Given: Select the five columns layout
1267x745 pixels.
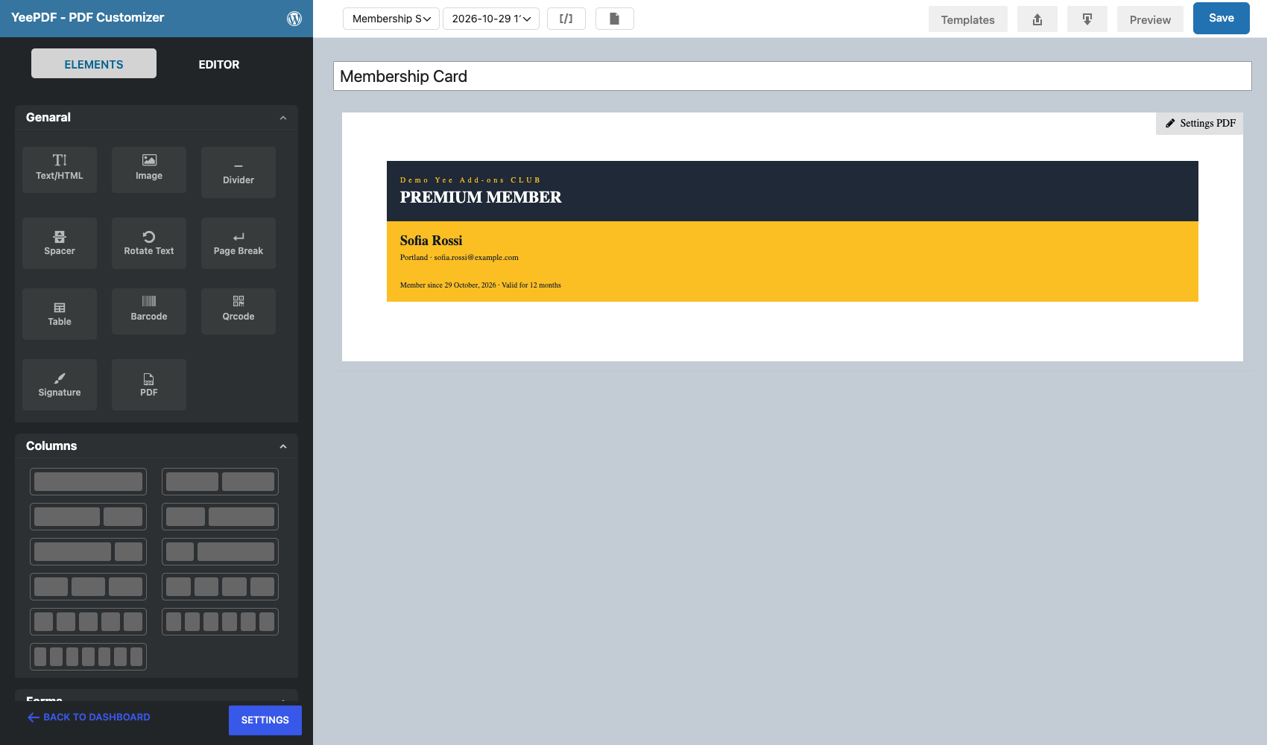Looking at the screenshot, I should coord(88,621).
